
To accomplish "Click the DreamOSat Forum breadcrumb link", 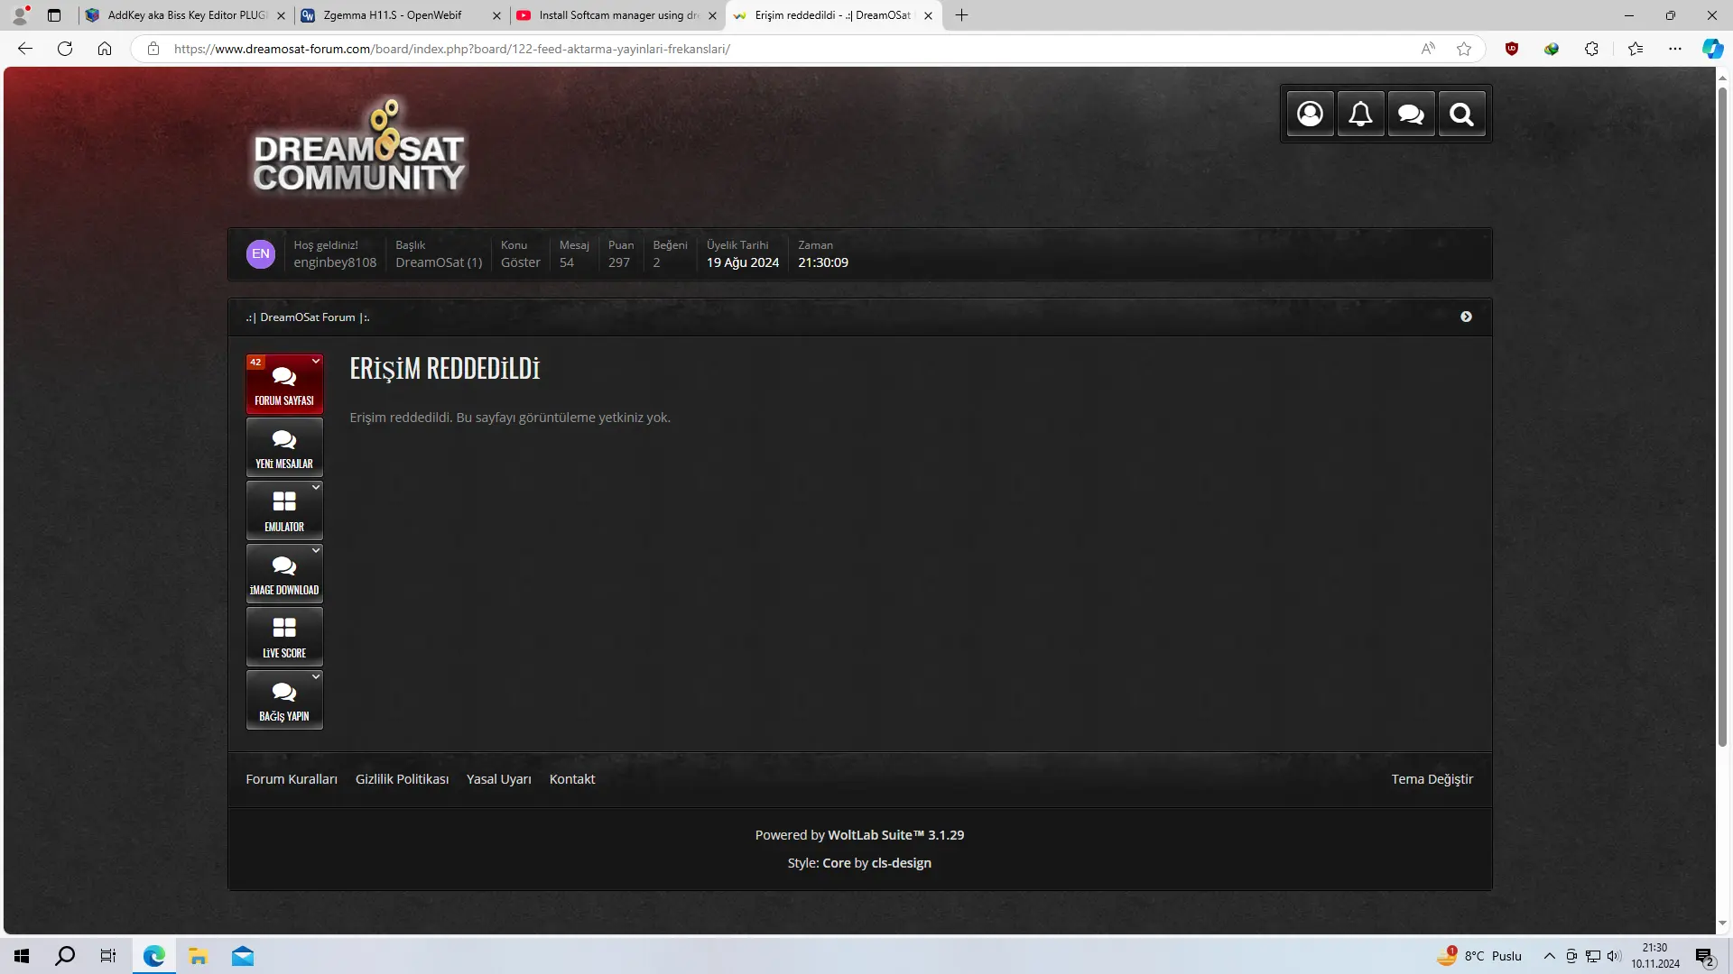I will coord(308,317).
